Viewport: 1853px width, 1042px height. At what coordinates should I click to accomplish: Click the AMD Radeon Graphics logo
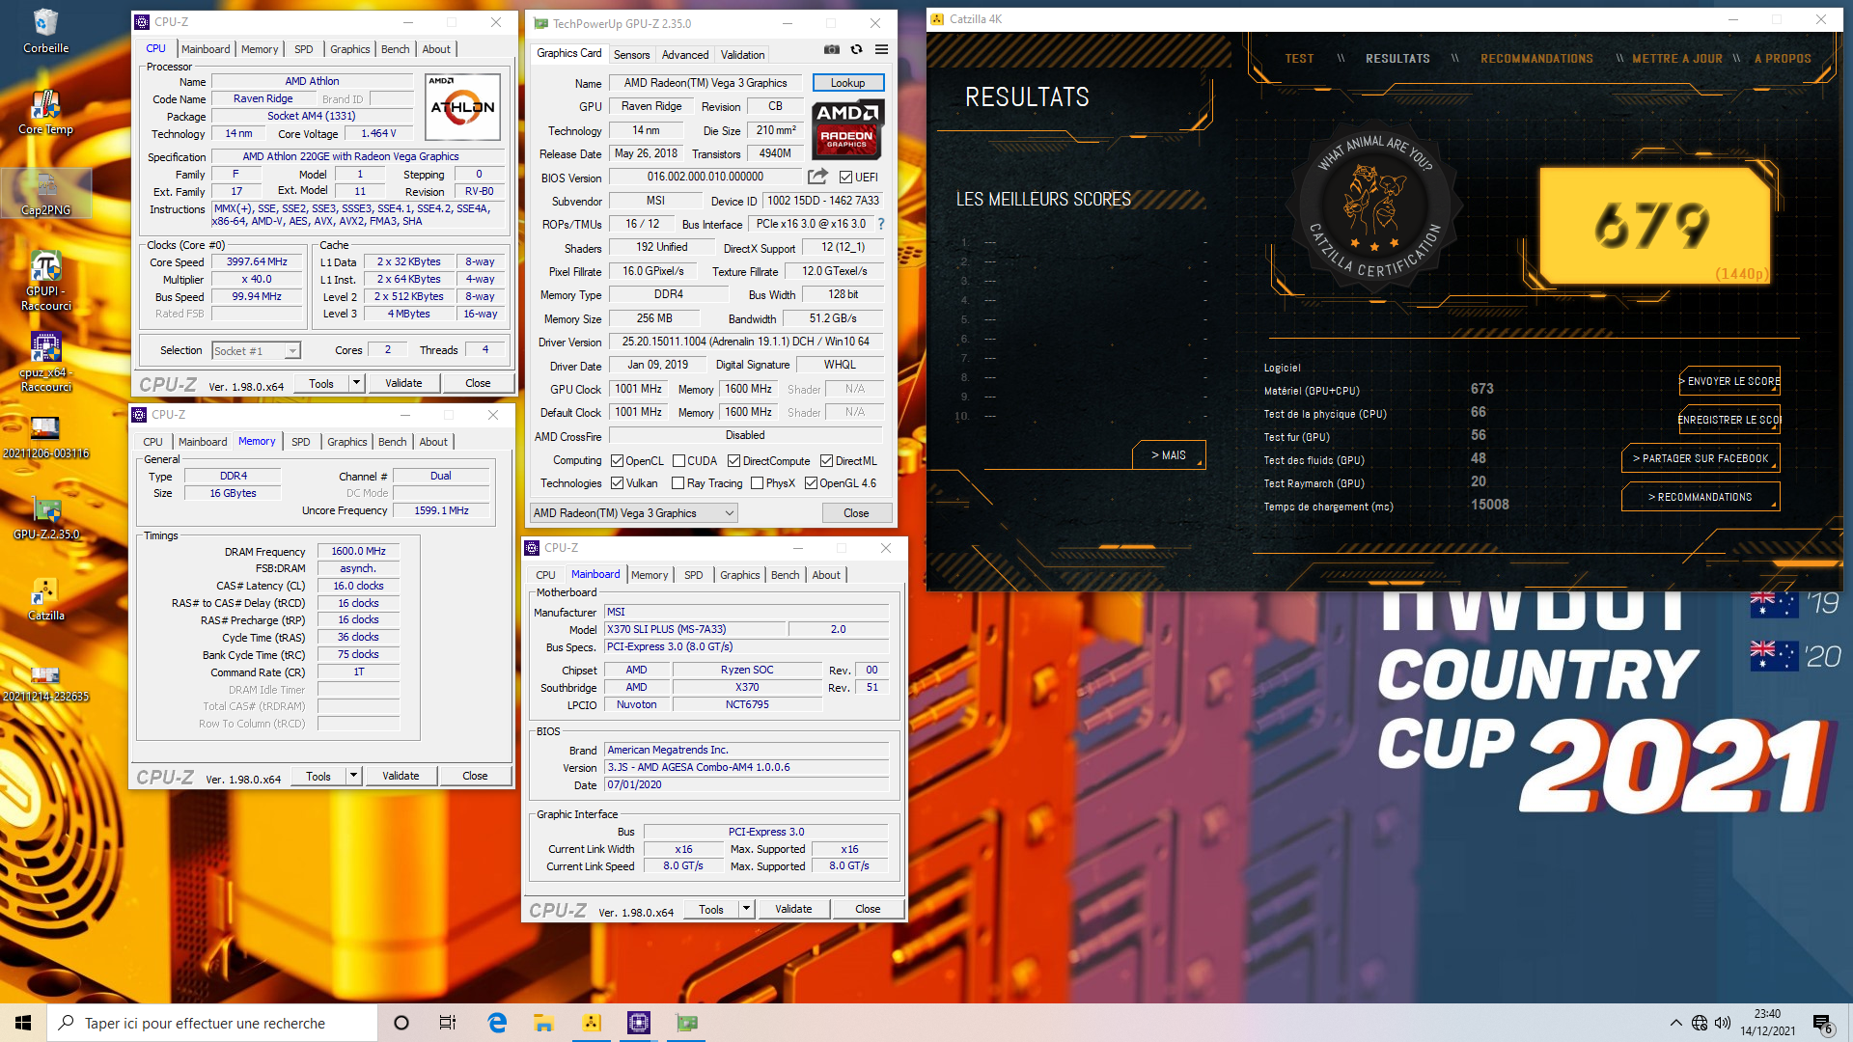click(x=846, y=128)
